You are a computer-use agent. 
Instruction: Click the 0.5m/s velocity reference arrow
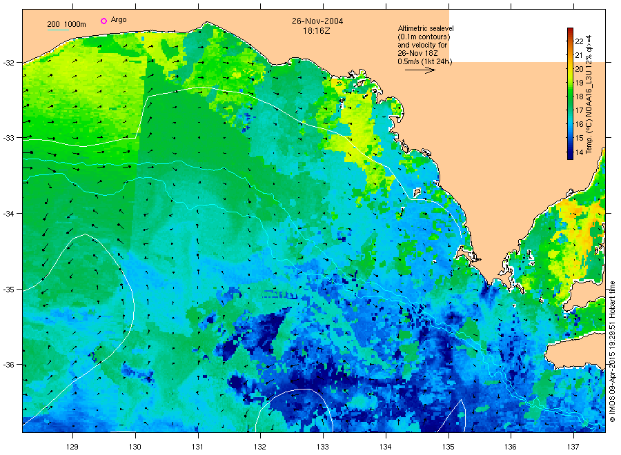click(x=420, y=70)
